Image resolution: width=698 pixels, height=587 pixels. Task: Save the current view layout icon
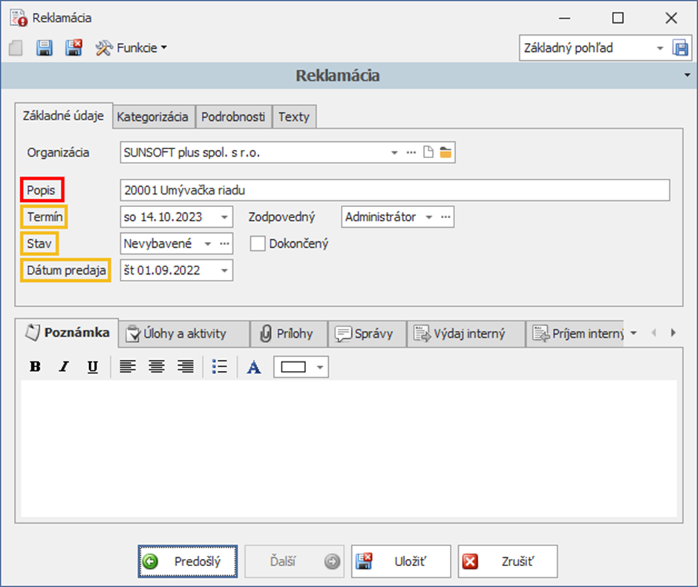coord(680,48)
